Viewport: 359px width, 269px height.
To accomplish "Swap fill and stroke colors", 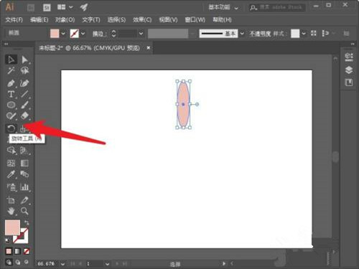I will click(27, 222).
